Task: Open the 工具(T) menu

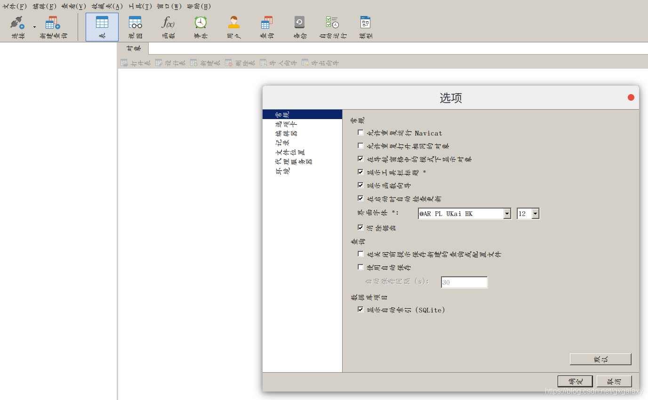Action: point(140,7)
